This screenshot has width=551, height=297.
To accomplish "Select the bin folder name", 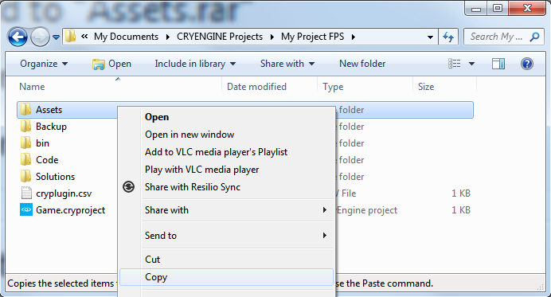I will (x=42, y=143).
